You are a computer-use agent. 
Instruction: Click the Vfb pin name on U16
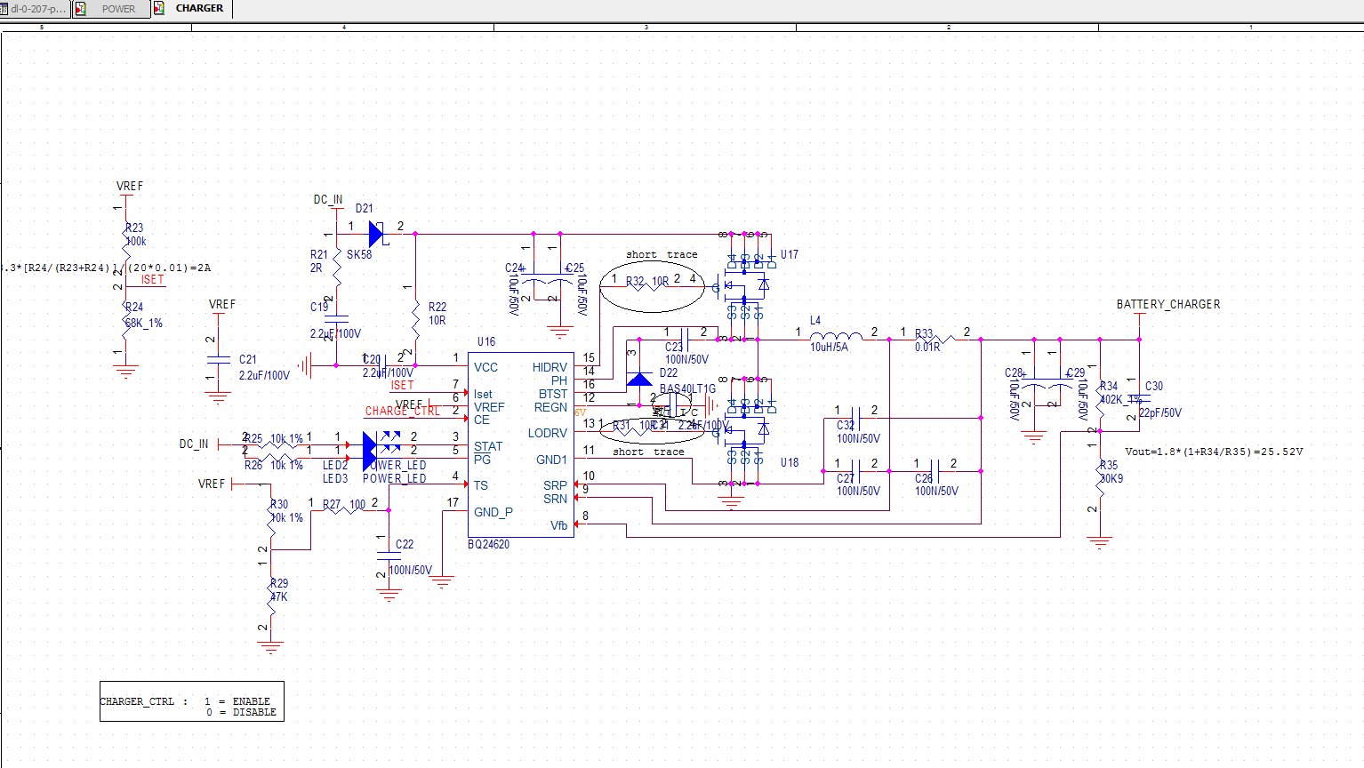pos(558,525)
